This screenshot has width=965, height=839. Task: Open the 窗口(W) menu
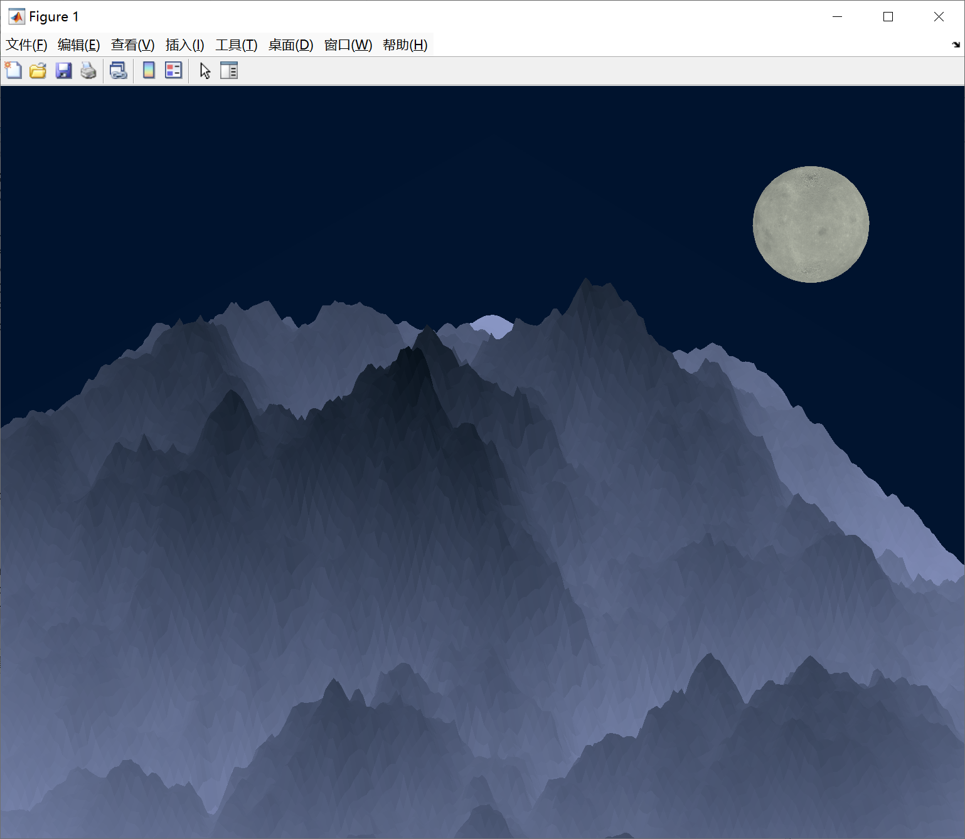348,45
